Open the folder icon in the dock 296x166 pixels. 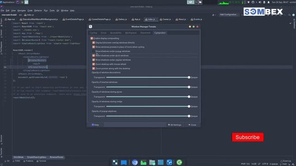point(152,162)
